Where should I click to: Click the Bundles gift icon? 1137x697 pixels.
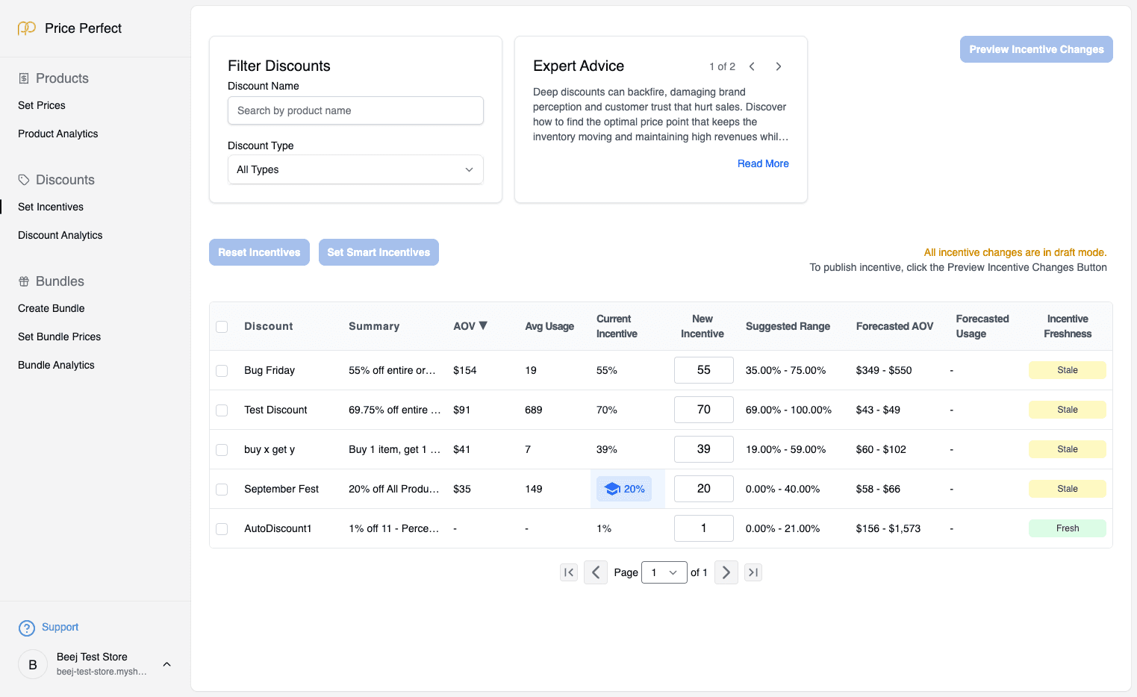(23, 281)
